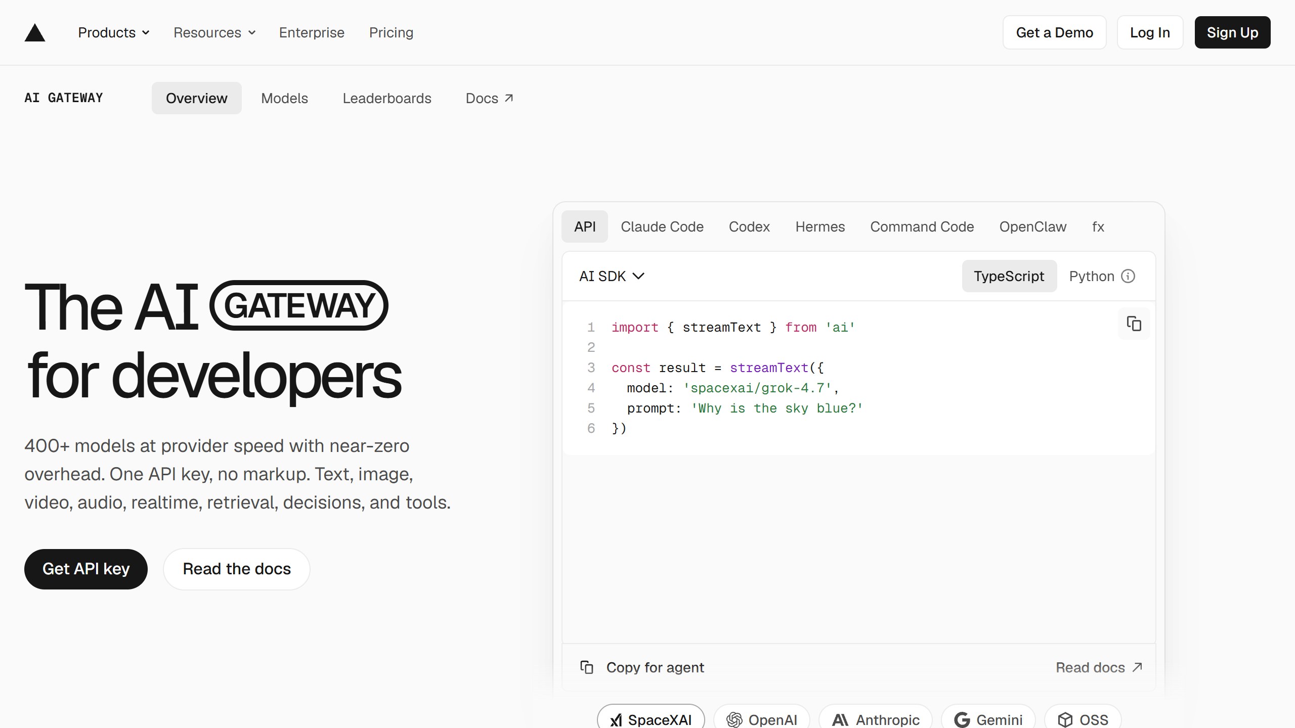Image resolution: width=1295 pixels, height=728 pixels.
Task: Go to the Pricing page
Action: 391,33
